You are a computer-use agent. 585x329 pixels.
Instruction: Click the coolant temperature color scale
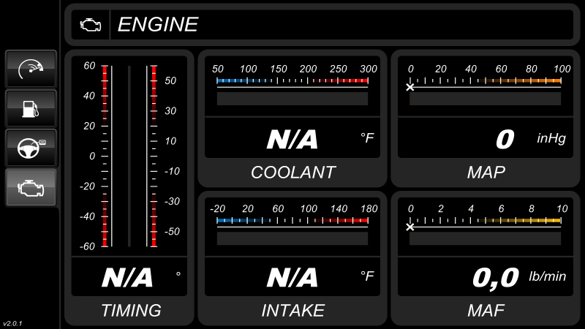point(292,80)
